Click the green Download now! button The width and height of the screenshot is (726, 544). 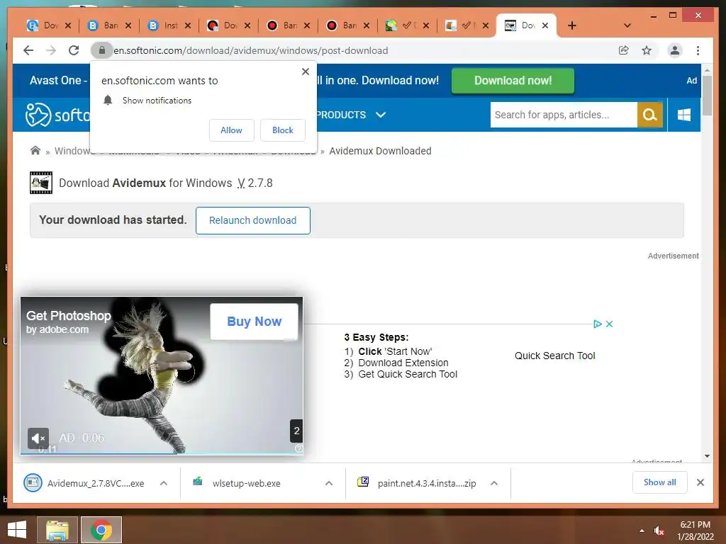[513, 81]
